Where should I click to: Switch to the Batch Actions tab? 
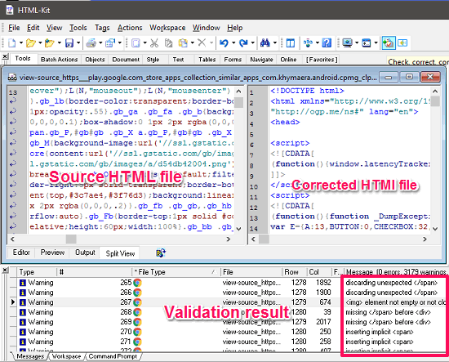(x=59, y=60)
